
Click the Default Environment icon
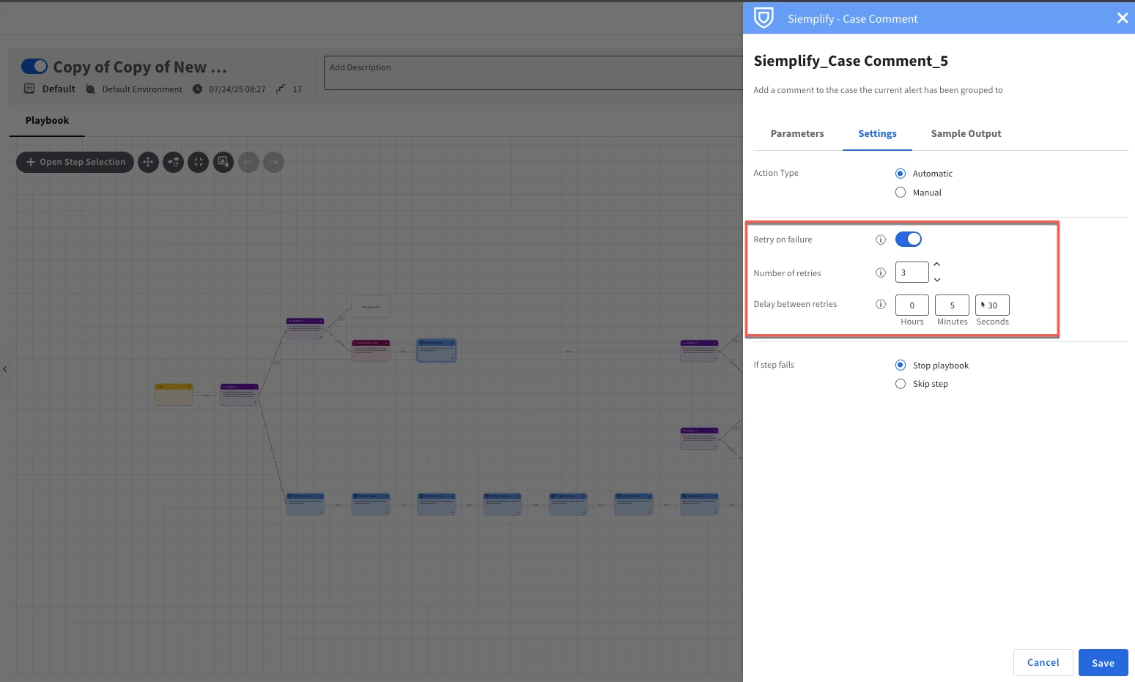click(x=90, y=89)
